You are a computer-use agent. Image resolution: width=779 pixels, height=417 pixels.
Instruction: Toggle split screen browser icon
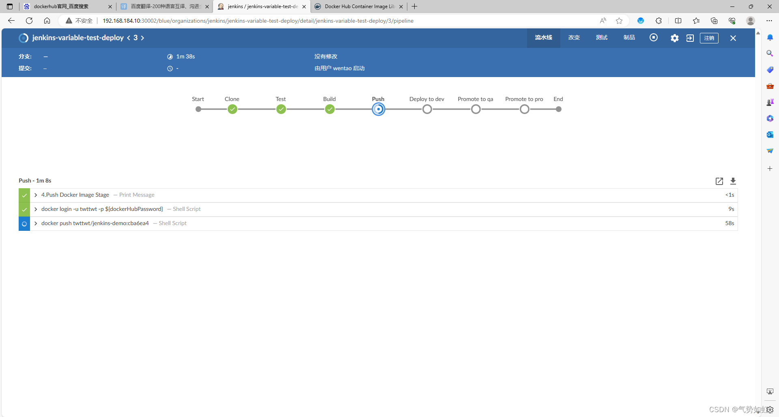[678, 21]
